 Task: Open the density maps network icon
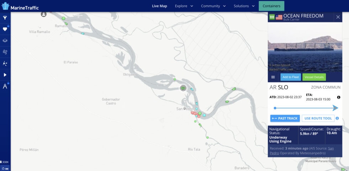[5, 64]
